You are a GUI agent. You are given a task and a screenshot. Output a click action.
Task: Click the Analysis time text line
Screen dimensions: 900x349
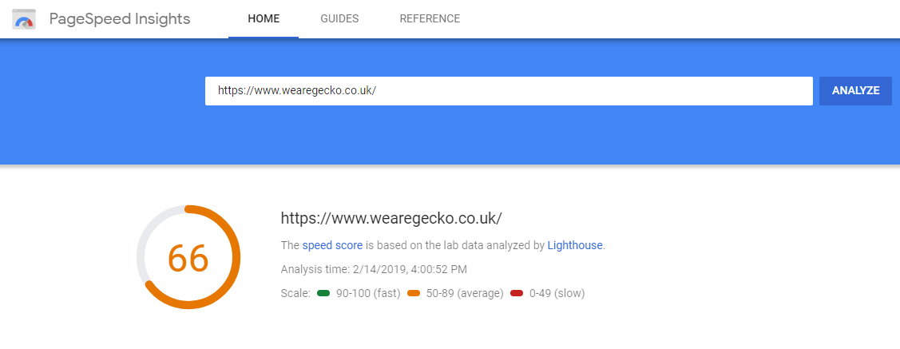(374, 269)
